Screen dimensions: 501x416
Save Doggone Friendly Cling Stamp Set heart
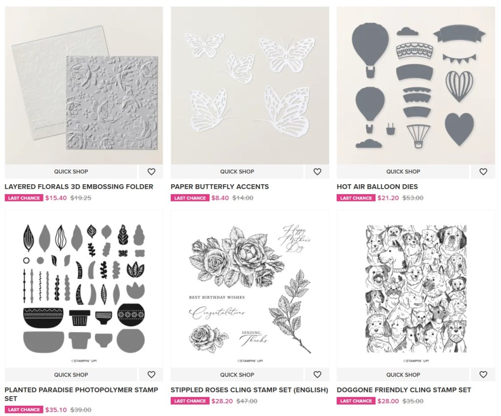pyautogui.click(x=483, y=375)
